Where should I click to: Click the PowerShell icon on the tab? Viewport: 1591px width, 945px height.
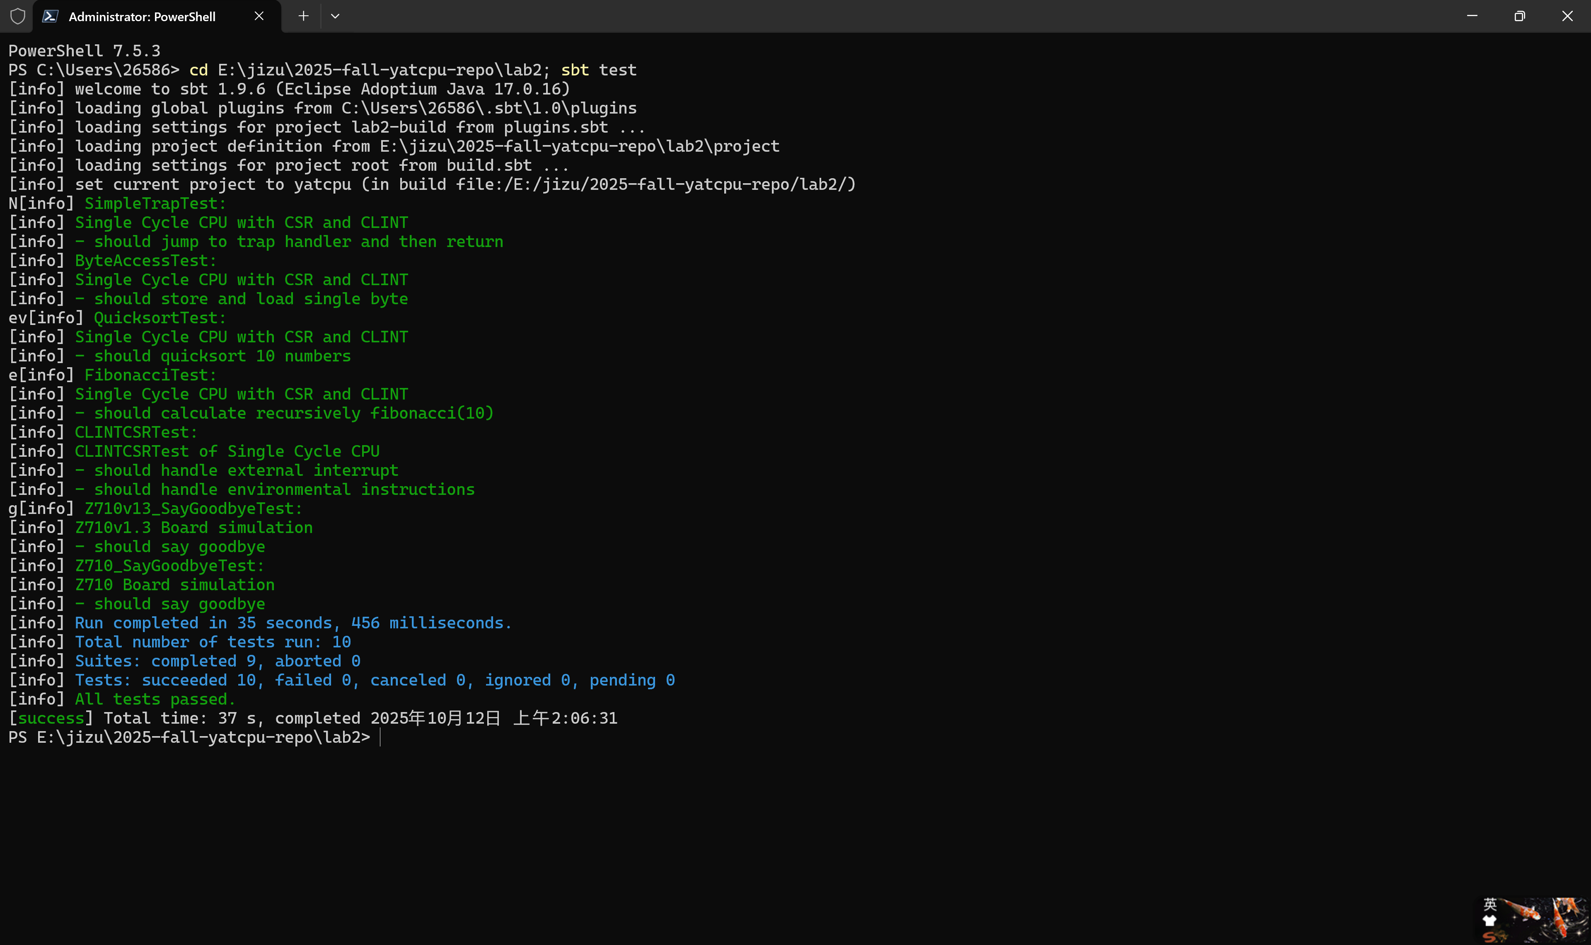50,17
